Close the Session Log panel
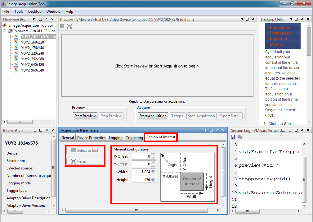This screenshot has height=222, width=313. [x=308, y=130]
